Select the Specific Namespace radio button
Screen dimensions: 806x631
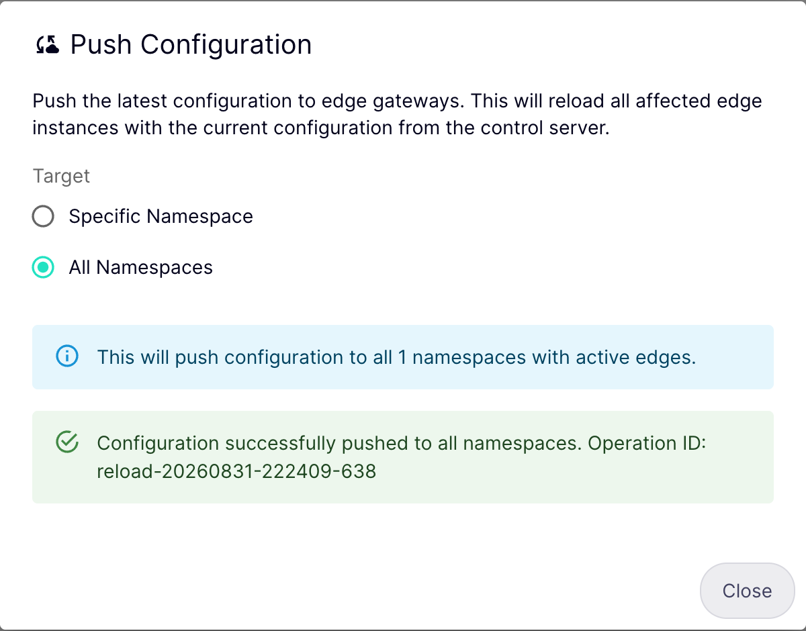tap(43, 216)
